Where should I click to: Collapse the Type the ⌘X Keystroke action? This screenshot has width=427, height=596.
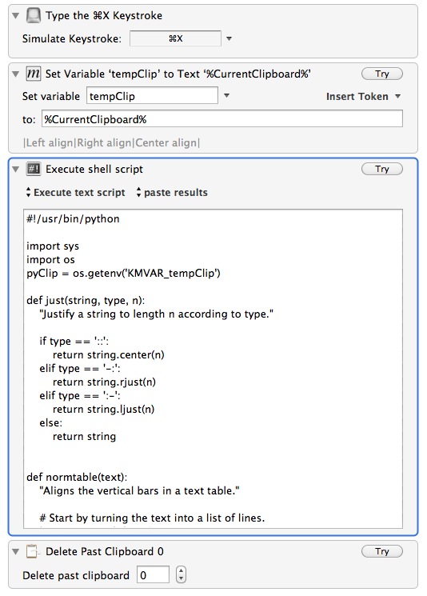pos(15,15)
